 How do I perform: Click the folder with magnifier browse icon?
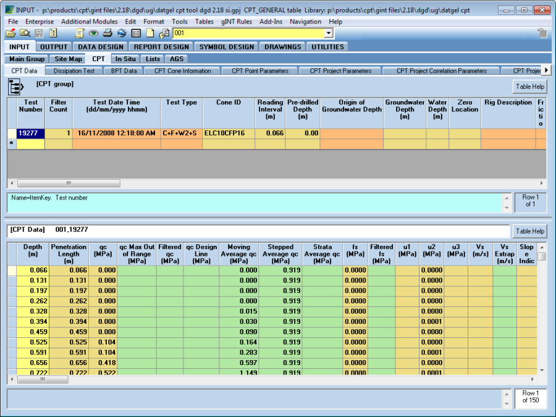pos(25,33)
